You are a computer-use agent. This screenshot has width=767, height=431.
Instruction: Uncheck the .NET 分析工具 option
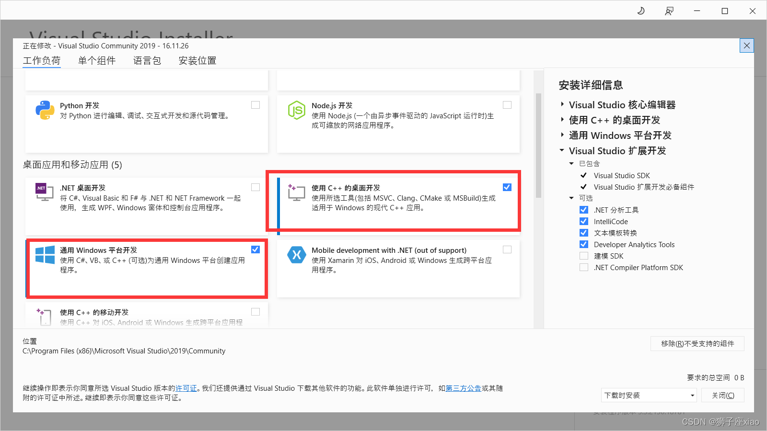coord(584,210)
